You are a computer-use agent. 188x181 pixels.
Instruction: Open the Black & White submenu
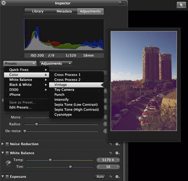(27, 85)
